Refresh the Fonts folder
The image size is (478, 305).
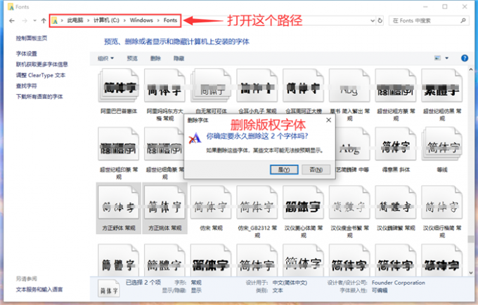click(380, 20)
